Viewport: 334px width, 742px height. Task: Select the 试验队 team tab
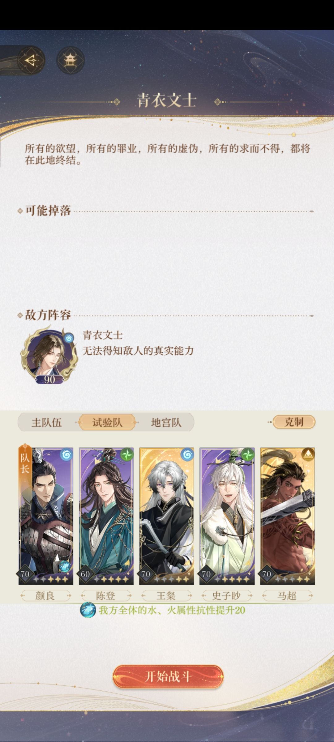pyautogui.click(x=107, y=422)
